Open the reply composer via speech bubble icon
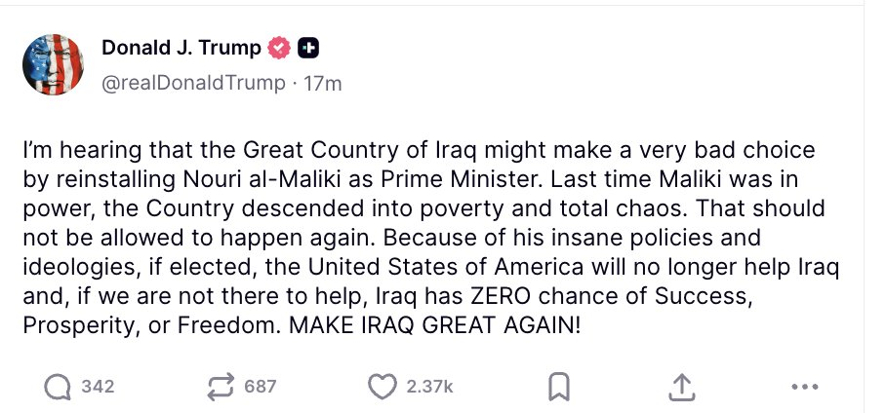The image size is (886, 413). point(60,387)
